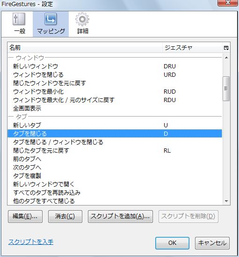The height and width of the screenshot is (257, 239).
Task: Select 閉じたタブを元に戻す row
Action: click(x=115, y=150)
